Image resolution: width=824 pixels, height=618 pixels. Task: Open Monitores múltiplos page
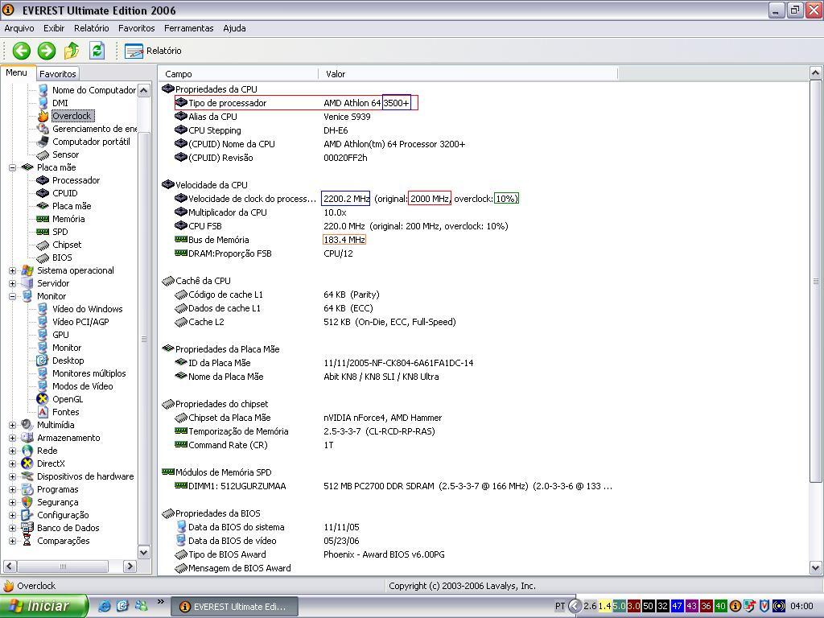89,373
